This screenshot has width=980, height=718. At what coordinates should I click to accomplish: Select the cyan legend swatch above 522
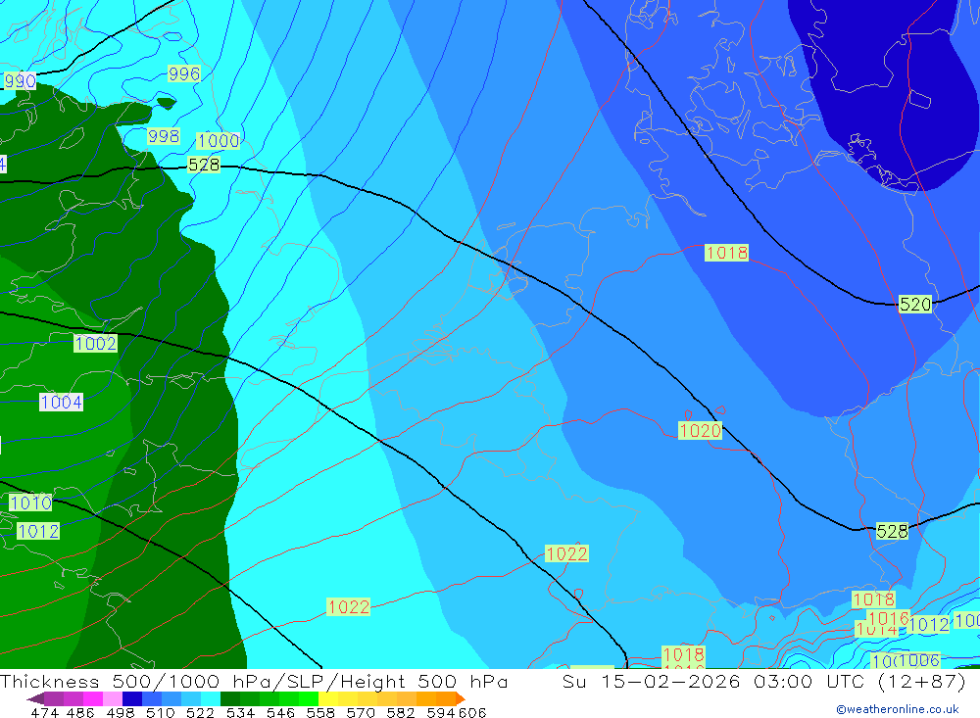(211, 698)
